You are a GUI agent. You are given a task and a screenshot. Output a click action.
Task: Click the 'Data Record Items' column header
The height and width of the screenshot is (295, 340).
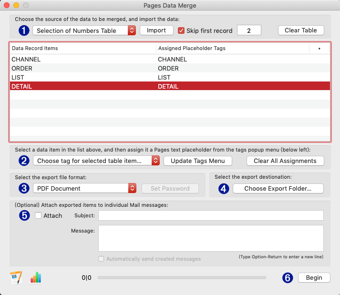[x=83, y=48]
